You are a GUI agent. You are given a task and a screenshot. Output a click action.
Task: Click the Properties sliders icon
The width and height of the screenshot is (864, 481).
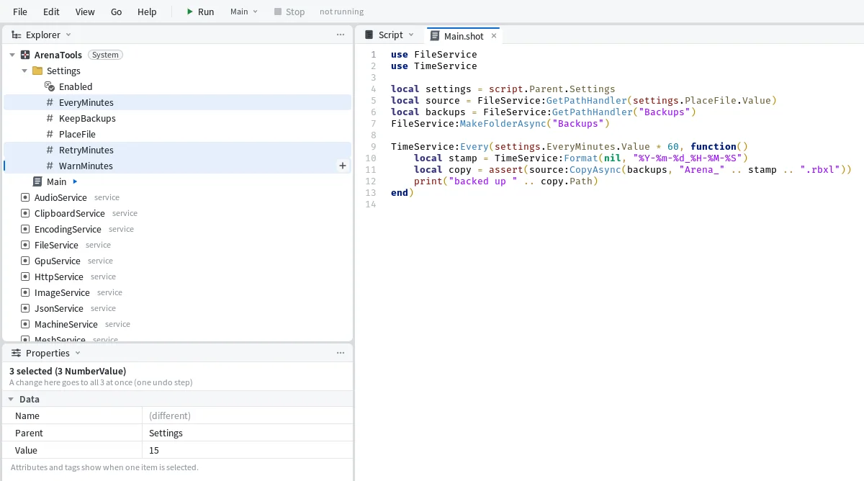pos(16,353)
